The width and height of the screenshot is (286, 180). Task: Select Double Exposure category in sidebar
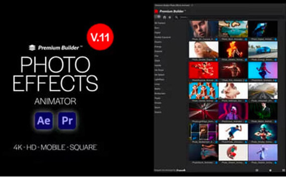tap(163, 37)
